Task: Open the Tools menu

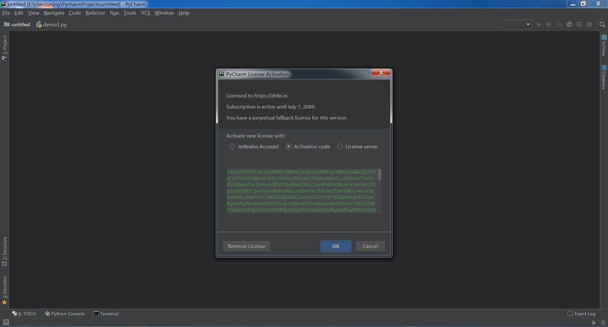Action: tap(130, 13)
